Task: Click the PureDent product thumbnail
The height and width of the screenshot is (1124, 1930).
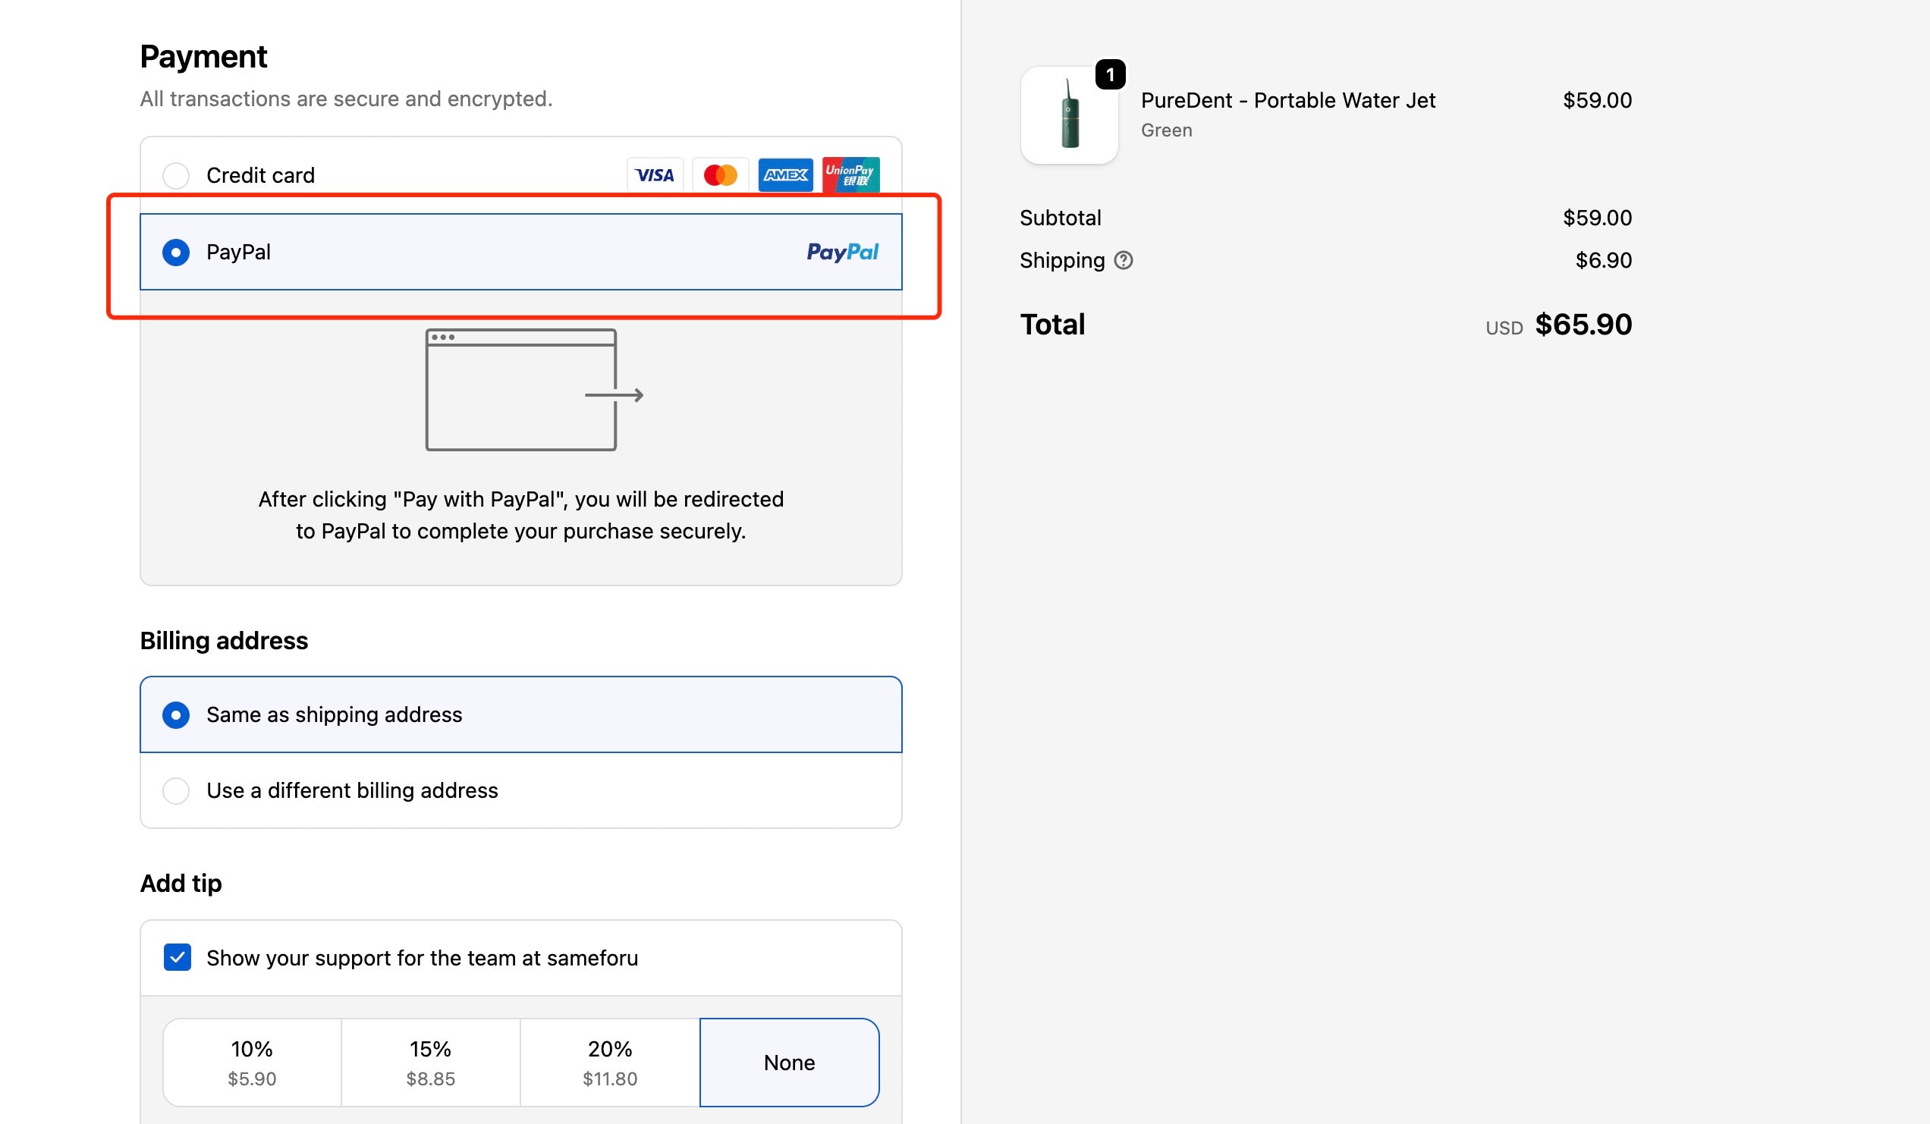Action: pos(1069,115)
